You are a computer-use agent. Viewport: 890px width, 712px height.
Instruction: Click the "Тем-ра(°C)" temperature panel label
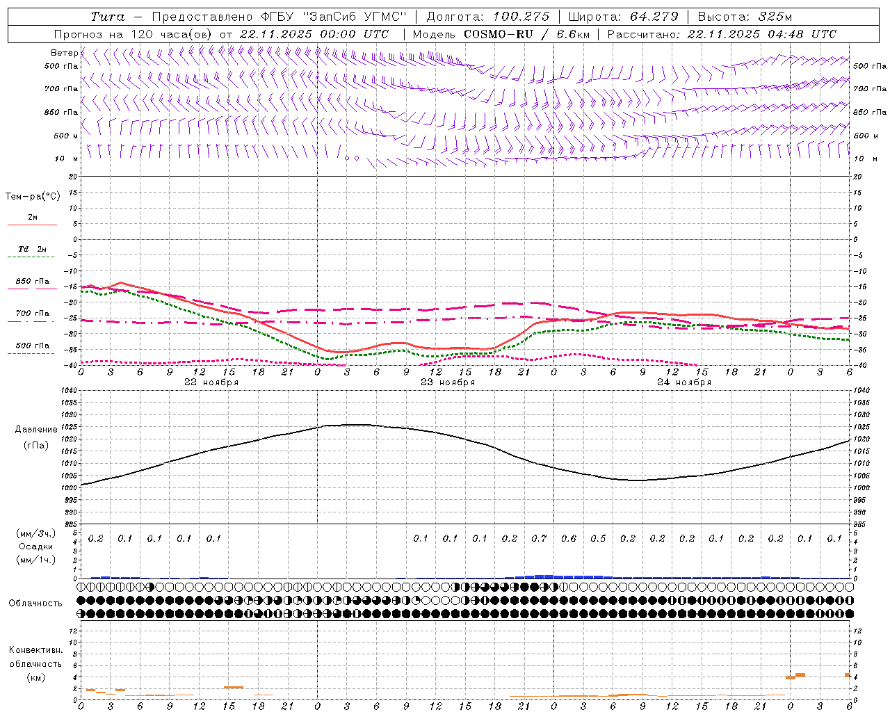pyautogui.click(x=33, y=197)
